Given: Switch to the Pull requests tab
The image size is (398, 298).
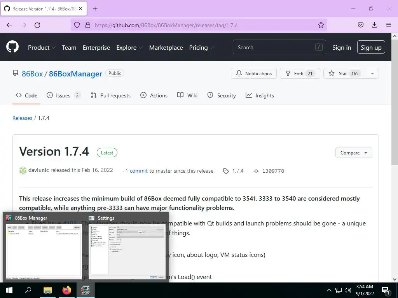Looking at the screenshot, I should [111, 95].
